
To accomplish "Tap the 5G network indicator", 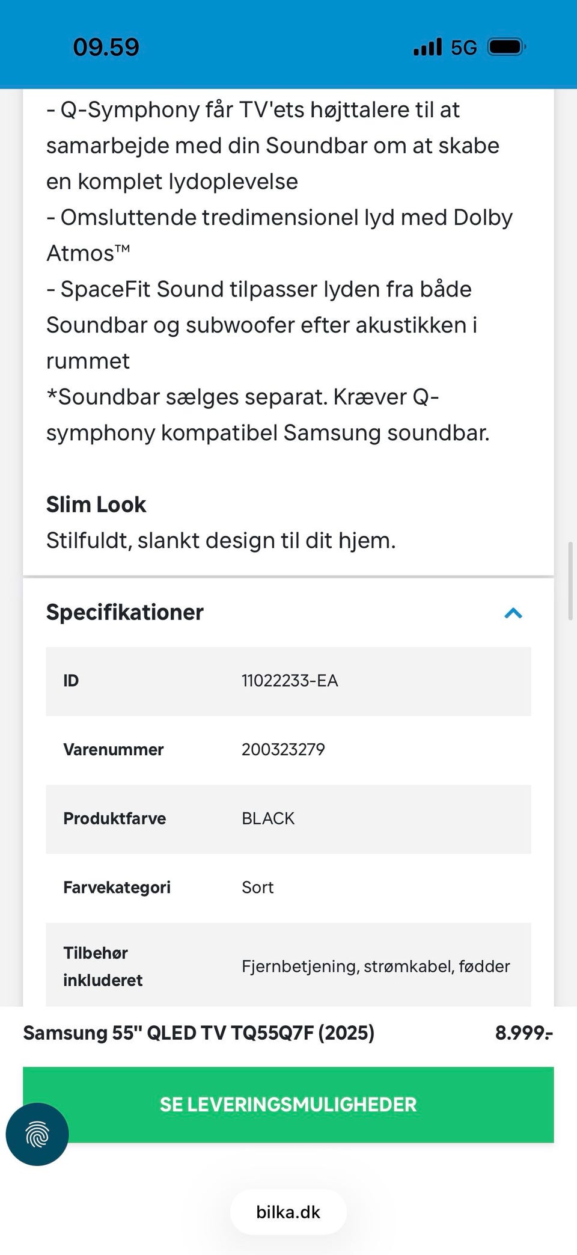I will coord(464,48).
